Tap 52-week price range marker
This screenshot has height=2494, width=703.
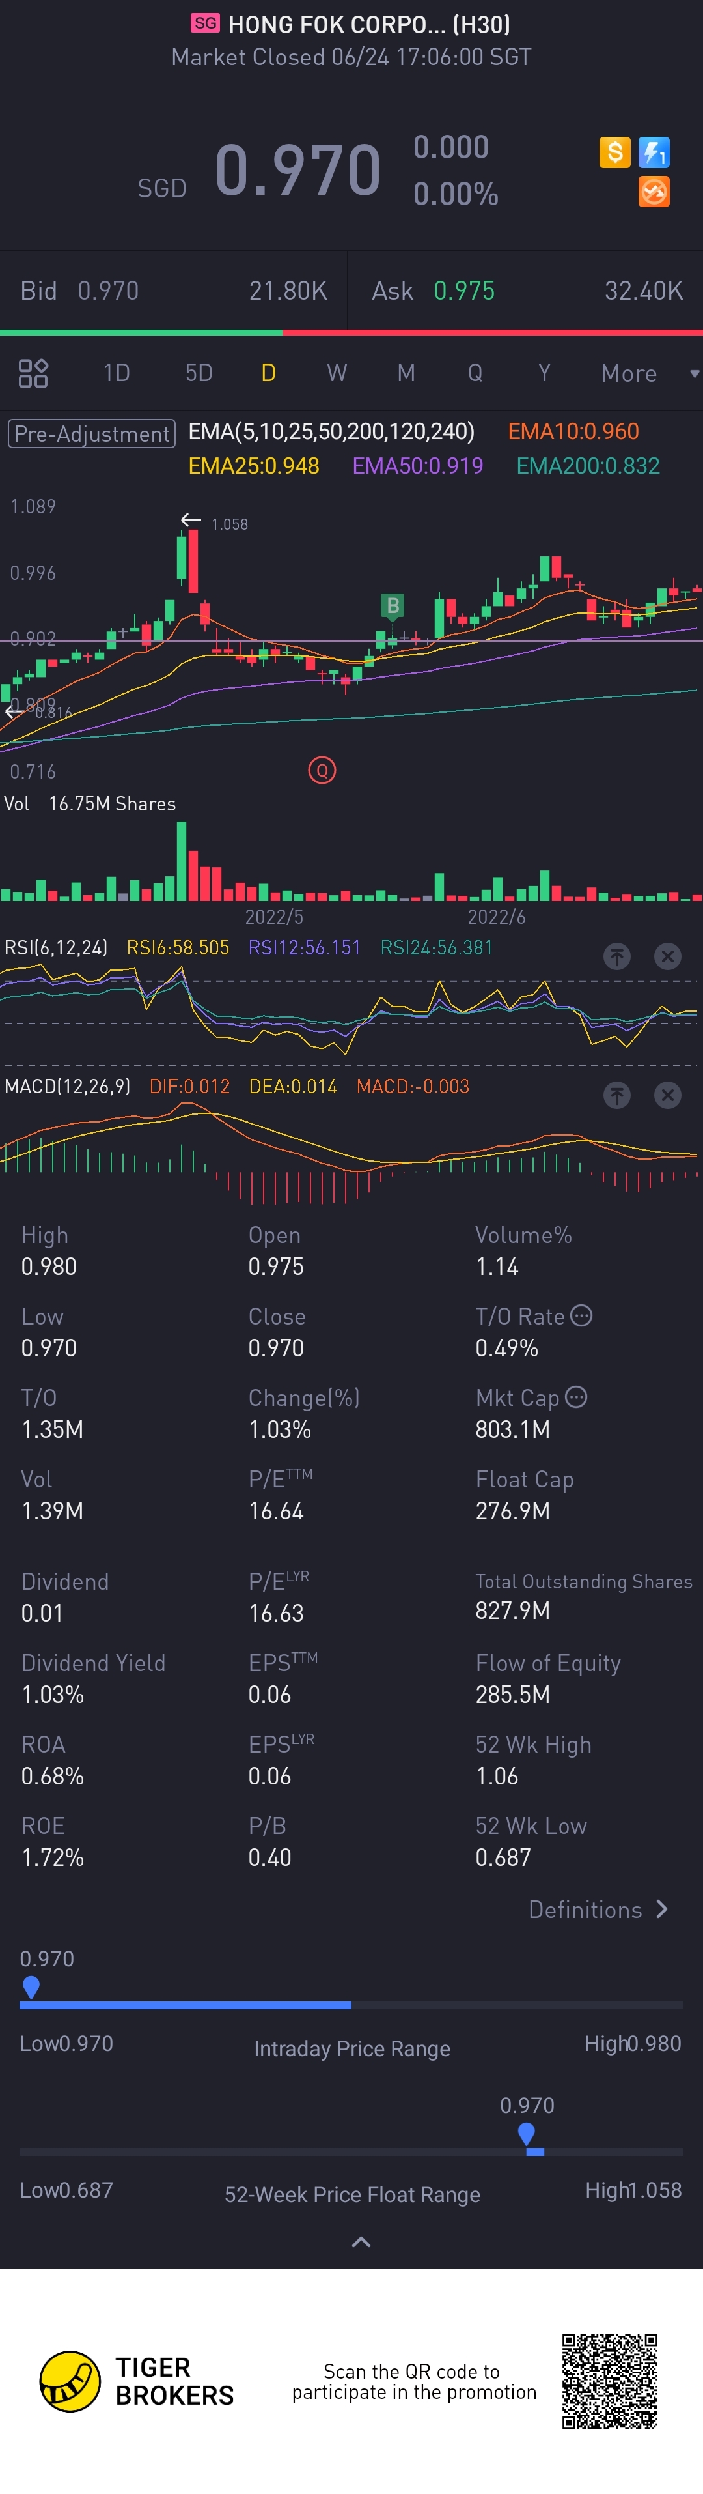(526, 2134)
